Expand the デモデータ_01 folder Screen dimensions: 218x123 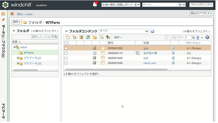18,58
